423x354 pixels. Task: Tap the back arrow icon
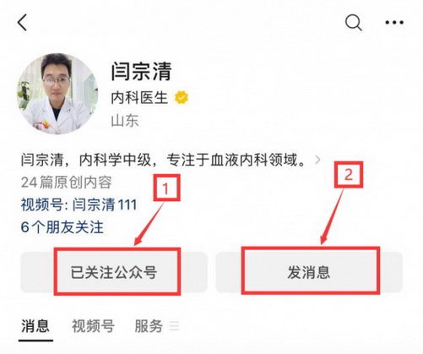click(x=22, y=22)
